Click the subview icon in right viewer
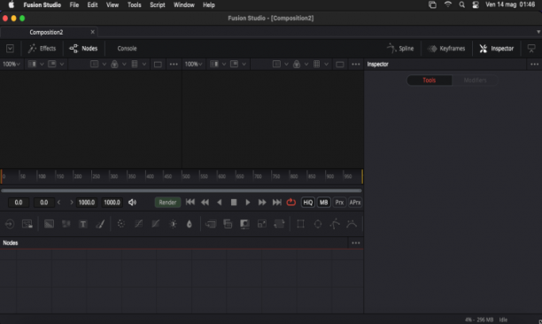This screenshot has width=542, height=324. [x=234, y=64]
